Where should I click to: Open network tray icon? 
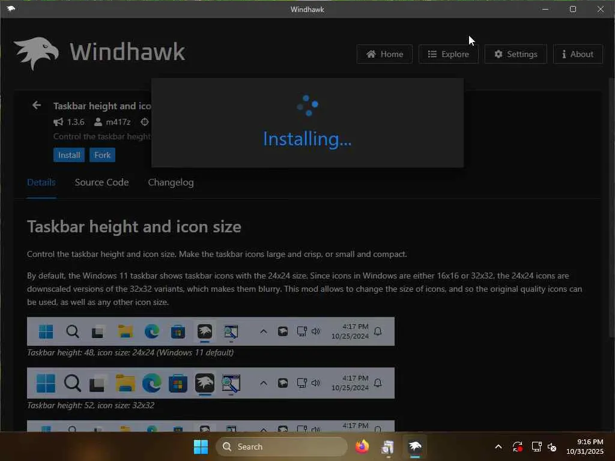(x=536, y=447)
